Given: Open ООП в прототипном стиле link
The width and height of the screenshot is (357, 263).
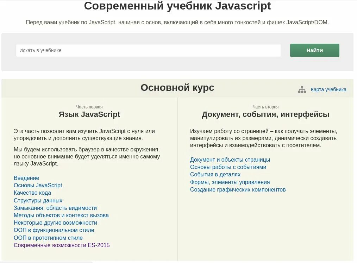Looking at the screenshot, I should [48, 238].
